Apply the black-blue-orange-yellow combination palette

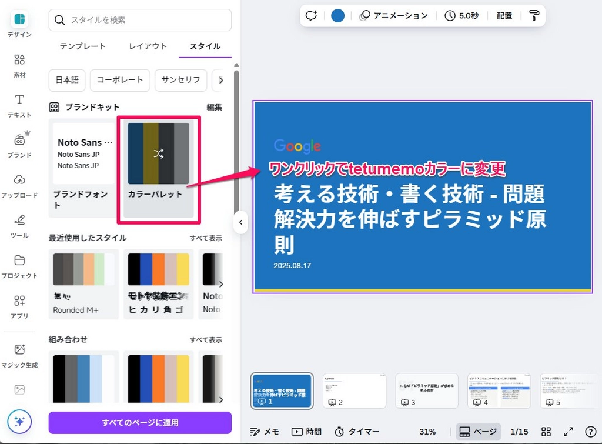159,379
